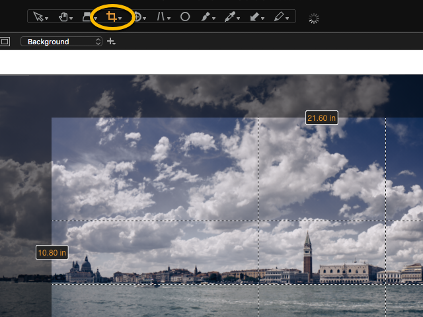Select the White Balance eyedropper tool
The width and height of the screenshot is (423, 317).
pos(230,17)
